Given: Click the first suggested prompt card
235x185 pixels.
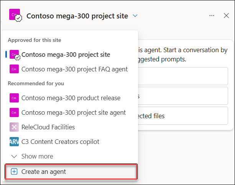Looking at the screenshot, I should click(x=183, y=76).
